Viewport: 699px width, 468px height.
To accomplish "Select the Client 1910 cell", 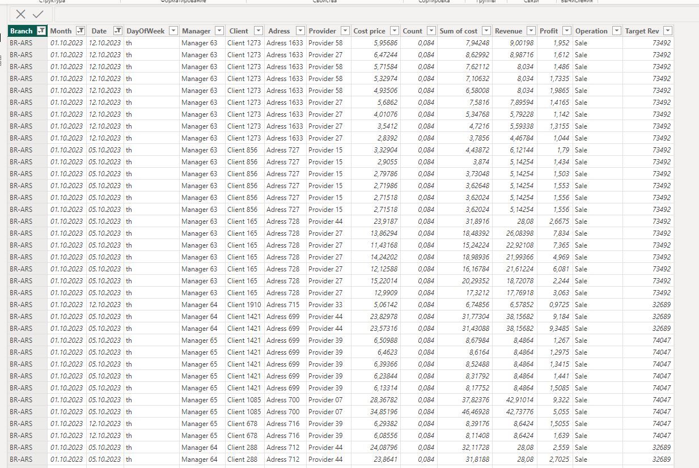I will click(244, 305).
